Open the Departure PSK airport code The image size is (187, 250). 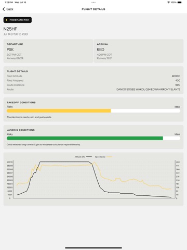(10, 49)
